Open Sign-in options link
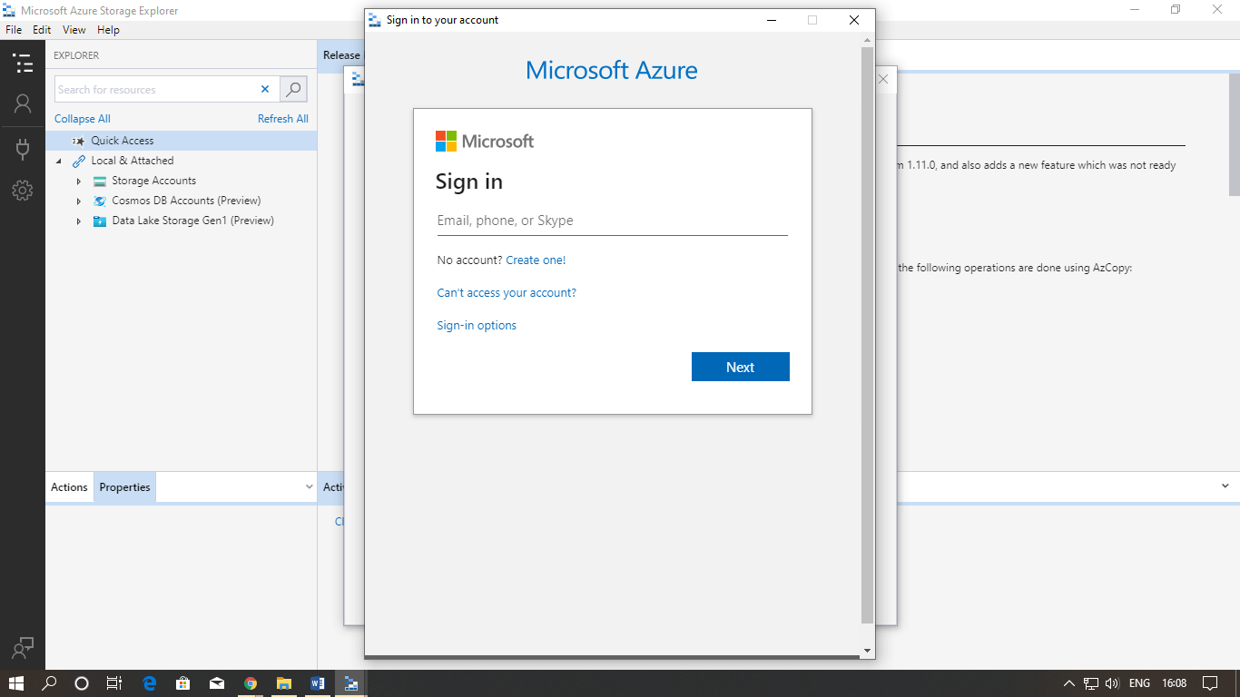This screenshot has width=1240, height=697. (477, 326)
